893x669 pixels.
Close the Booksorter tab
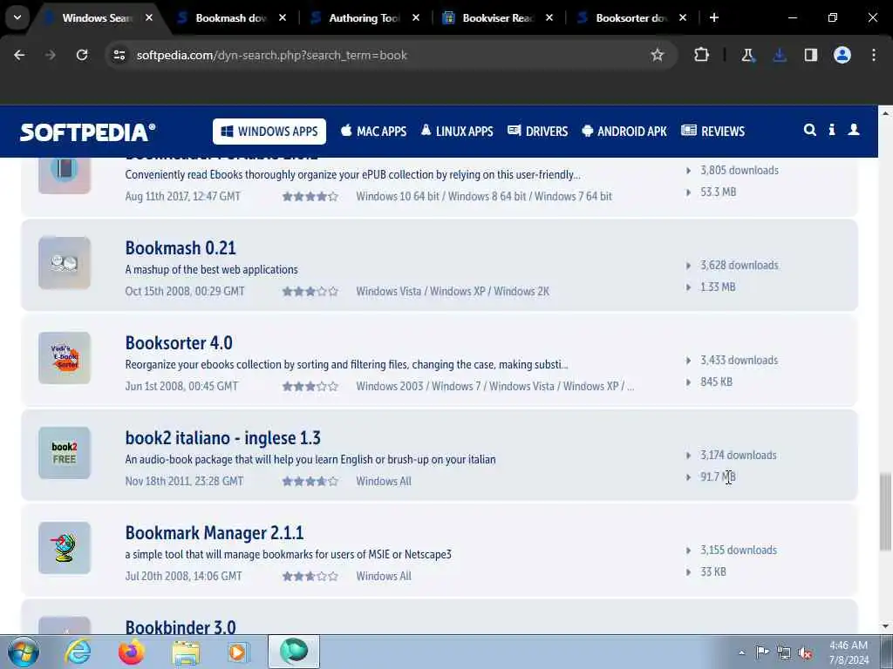click(682, 18)
